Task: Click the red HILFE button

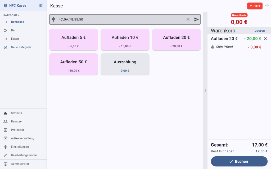Action: (255, 6)
